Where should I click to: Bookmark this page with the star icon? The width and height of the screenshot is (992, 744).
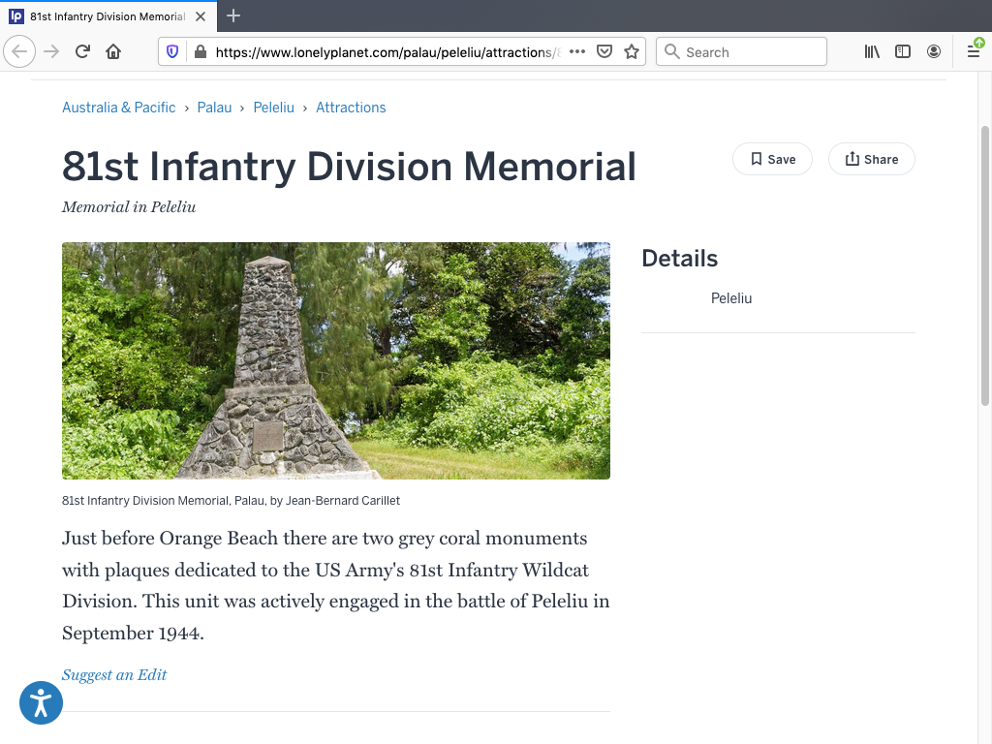pyautogui.click(x=632, y=52)
